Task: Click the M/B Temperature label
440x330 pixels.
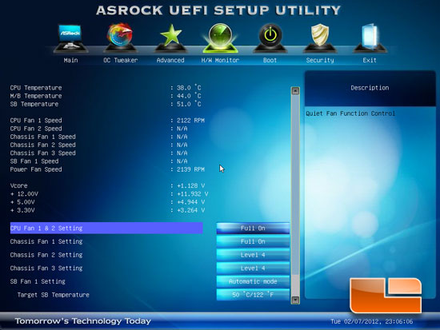Action: click(x=36, y=96)
